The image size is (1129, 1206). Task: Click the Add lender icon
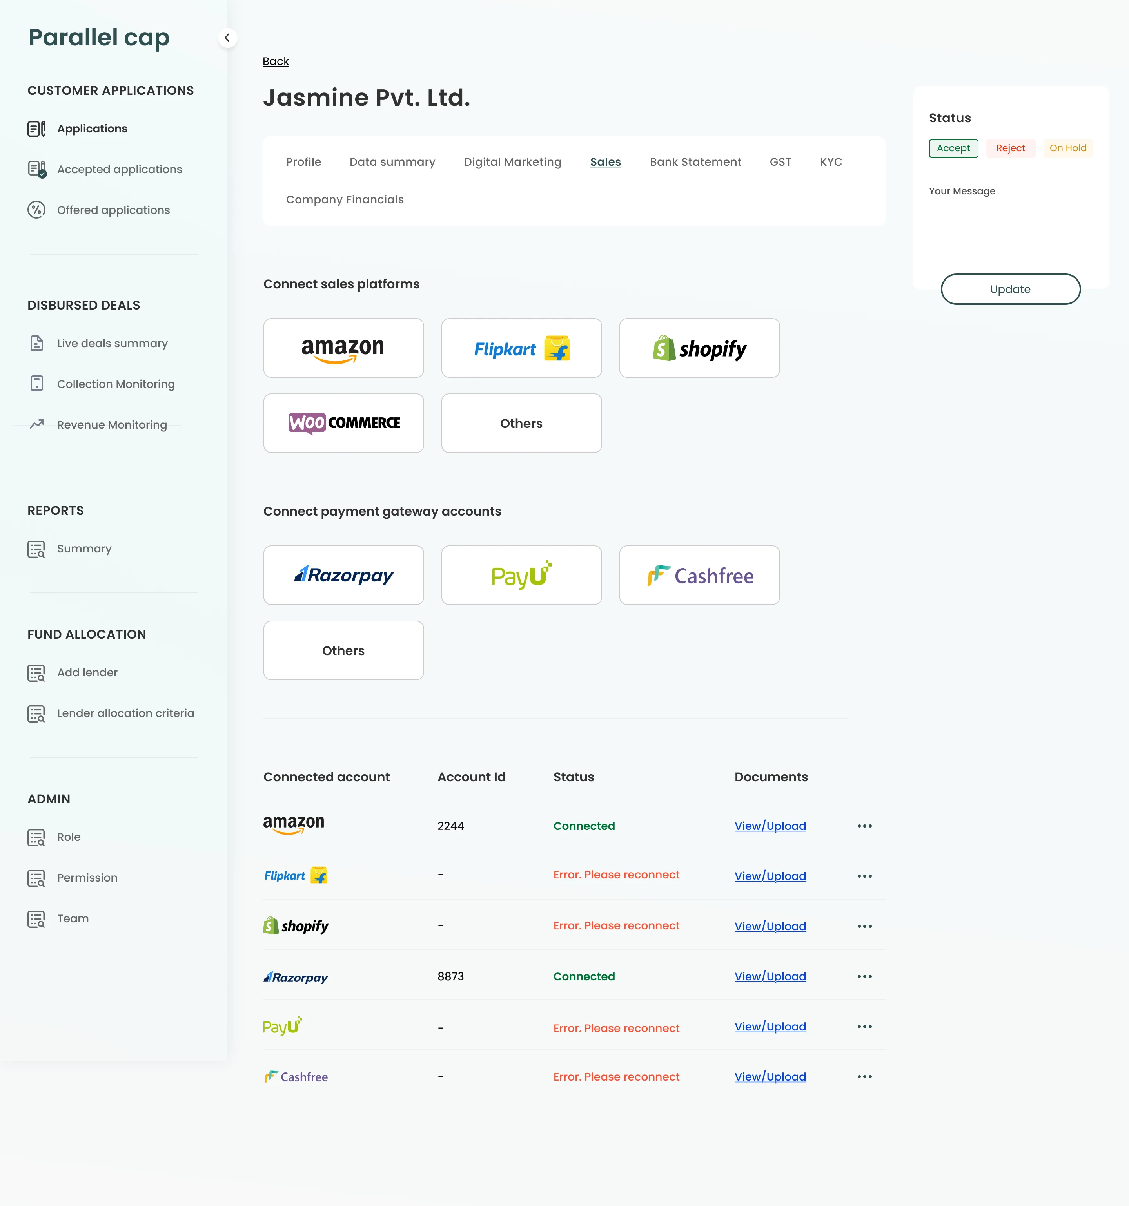pos(36,673)
